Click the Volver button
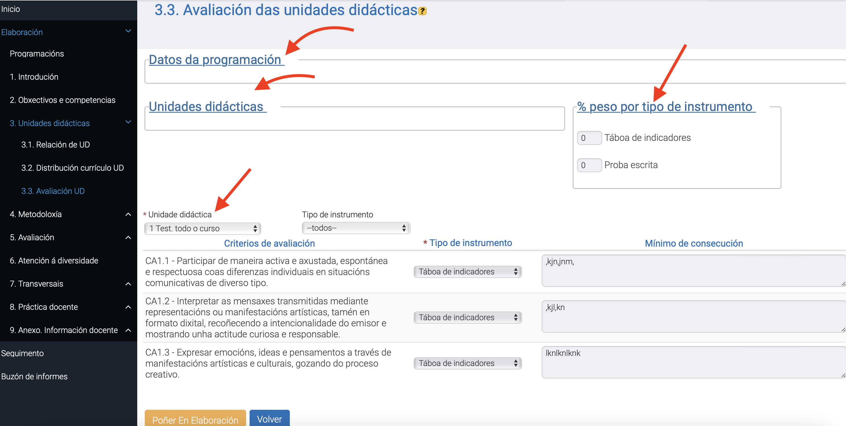846x426 pixels. pyautogui.click(x=270, y=418)
